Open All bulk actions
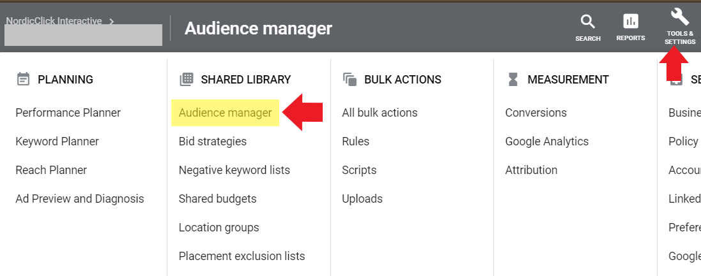The width and height of the screenshot is (701, 276). [380, 113]
